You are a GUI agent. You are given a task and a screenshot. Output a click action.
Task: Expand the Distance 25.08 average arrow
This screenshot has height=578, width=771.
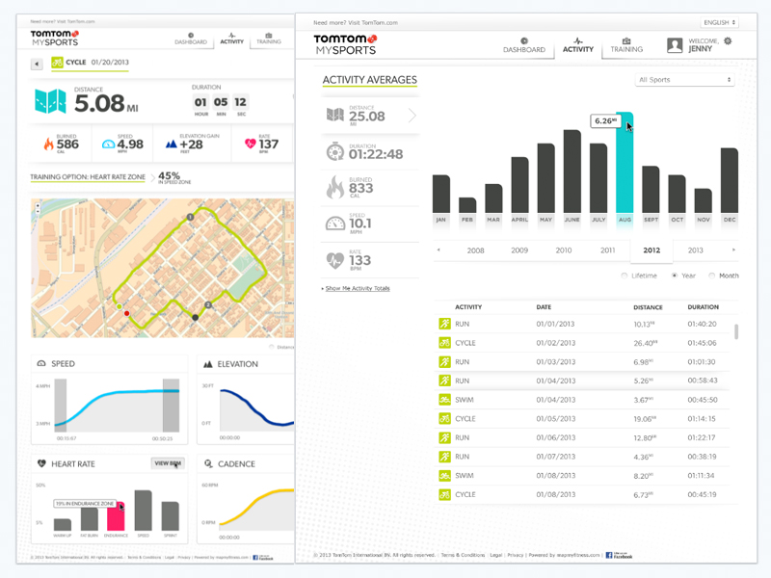pyautogui.click(x=412, y=116)
